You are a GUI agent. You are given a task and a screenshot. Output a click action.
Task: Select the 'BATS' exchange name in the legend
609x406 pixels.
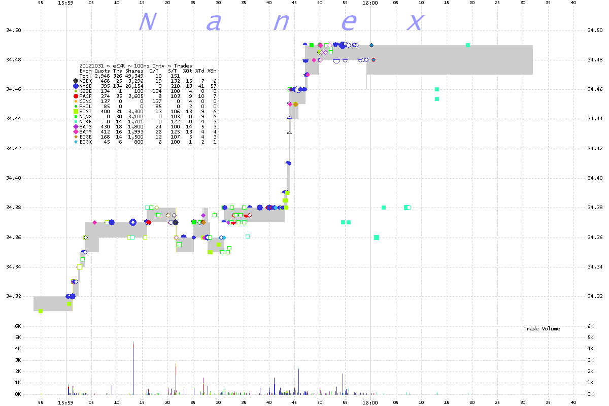[86, 126]
